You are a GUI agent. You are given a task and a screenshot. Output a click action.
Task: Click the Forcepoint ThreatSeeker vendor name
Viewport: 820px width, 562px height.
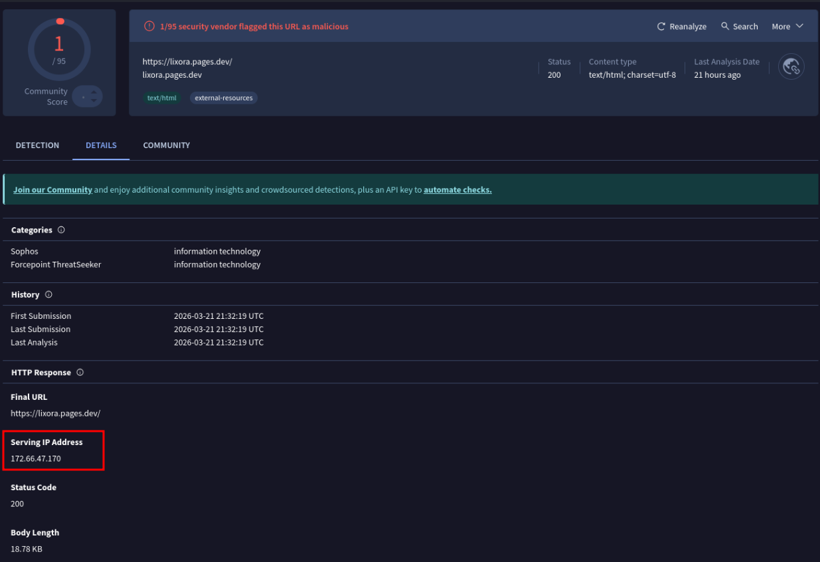56,265
